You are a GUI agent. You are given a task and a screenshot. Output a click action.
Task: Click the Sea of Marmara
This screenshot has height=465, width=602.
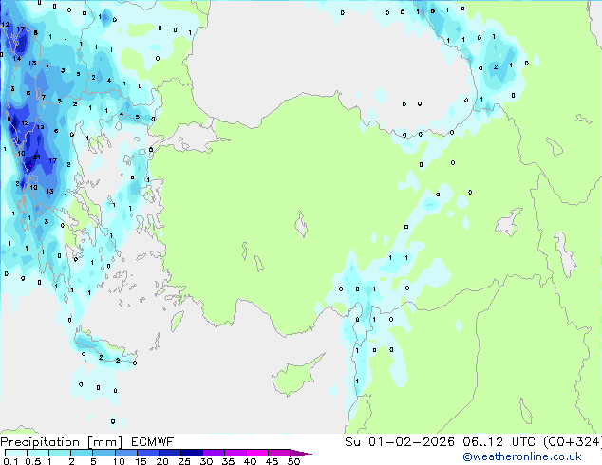197,139
